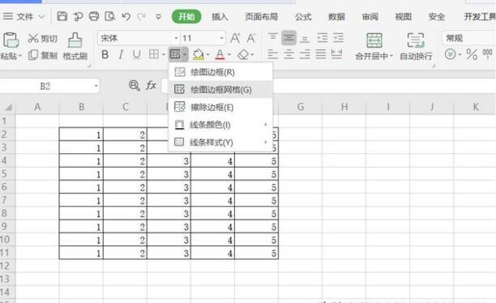Toggle Bold formatting
This screenshot has width=496, height=303.
105,54
